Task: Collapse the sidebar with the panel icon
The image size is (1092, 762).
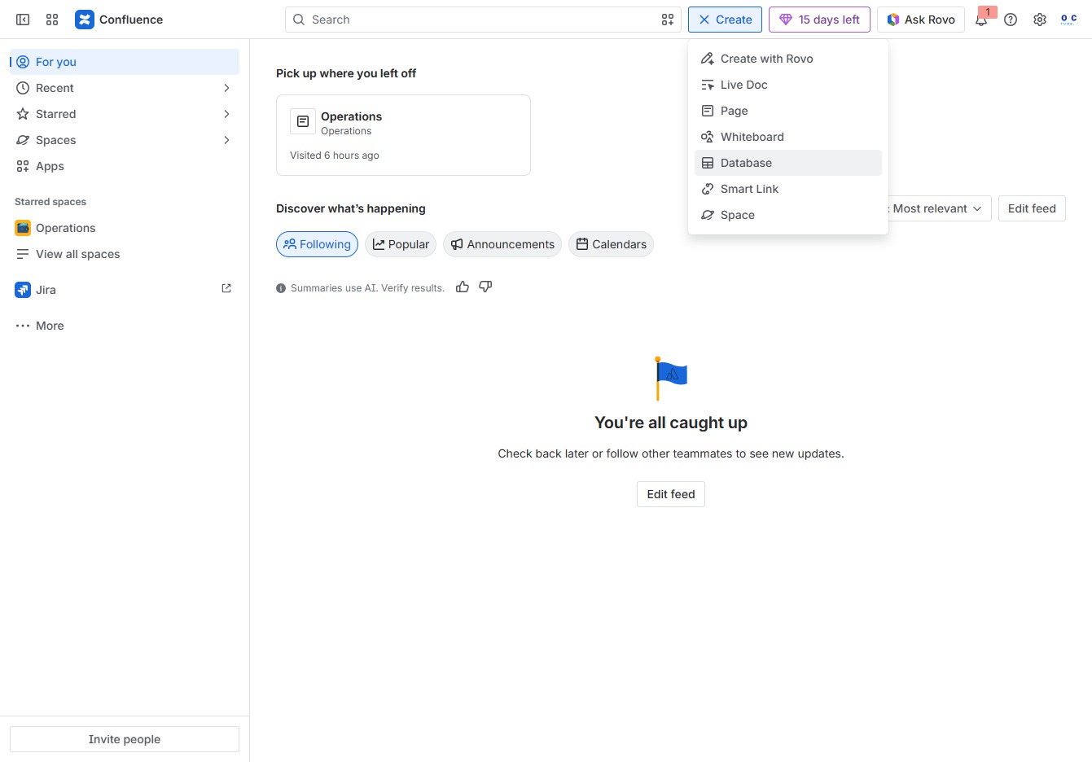Action: 23,20
